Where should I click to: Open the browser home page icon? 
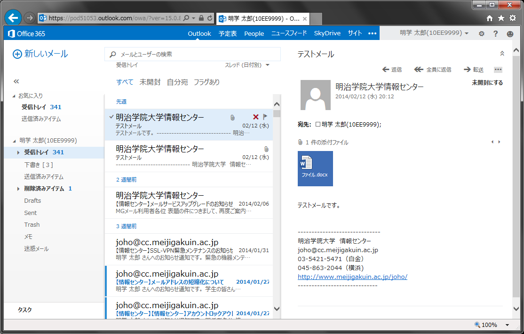(x=490, y=18)
